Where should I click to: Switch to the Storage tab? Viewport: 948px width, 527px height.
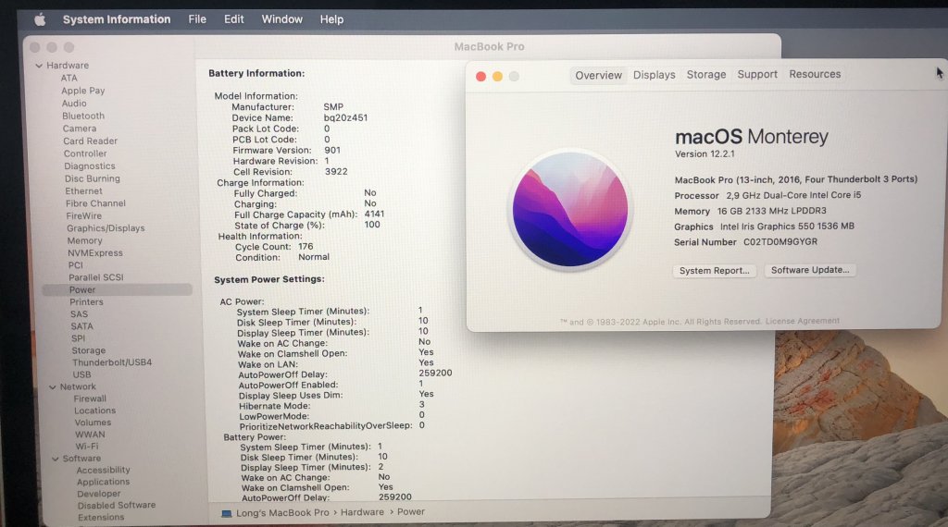(x=706, y=74)
